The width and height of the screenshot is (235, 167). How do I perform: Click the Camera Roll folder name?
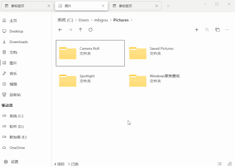[89, 48]
